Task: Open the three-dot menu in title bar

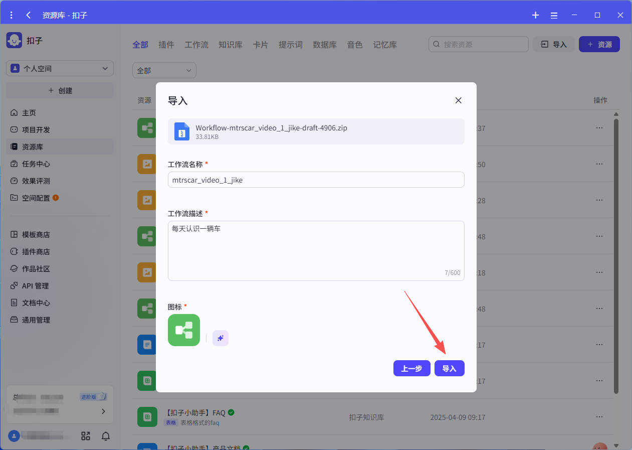Action: pyautogui.click(x=12, y=15)
